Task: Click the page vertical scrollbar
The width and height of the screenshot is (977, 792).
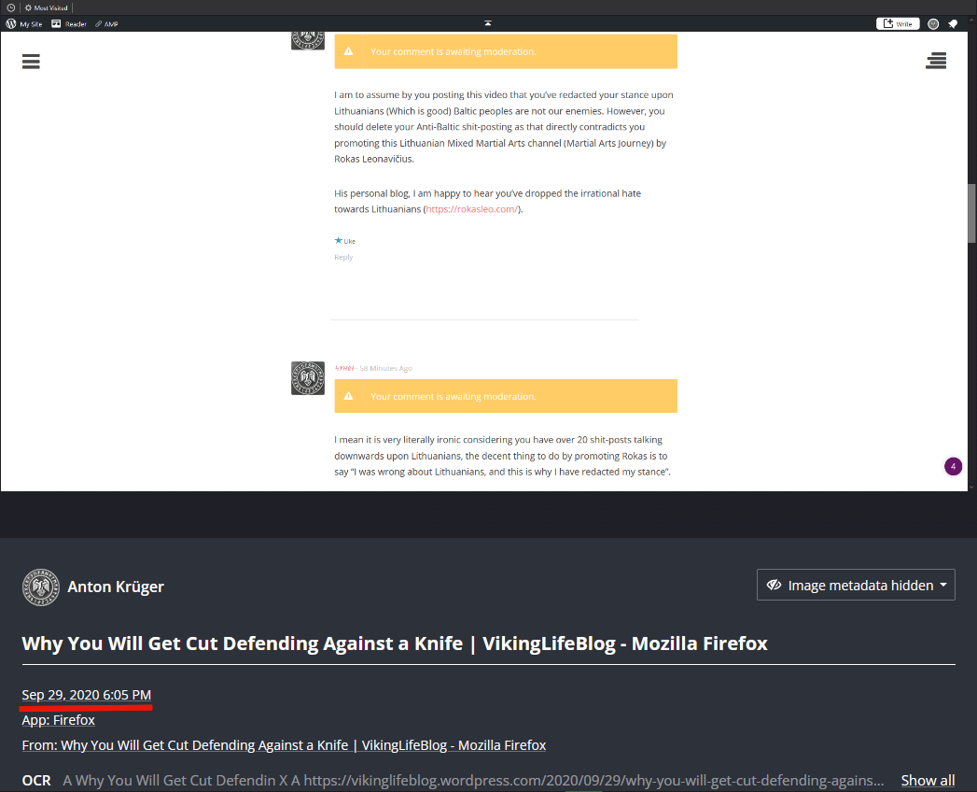Action: pyautogui.click(x=971, y=215)
